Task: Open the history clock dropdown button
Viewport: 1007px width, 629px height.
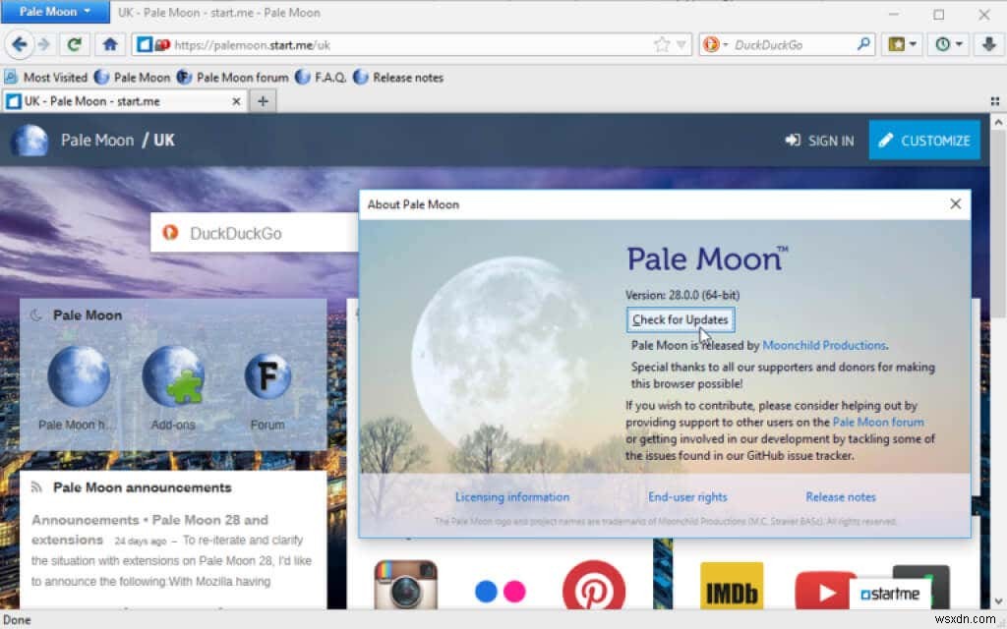Action: tap(948, 44)
